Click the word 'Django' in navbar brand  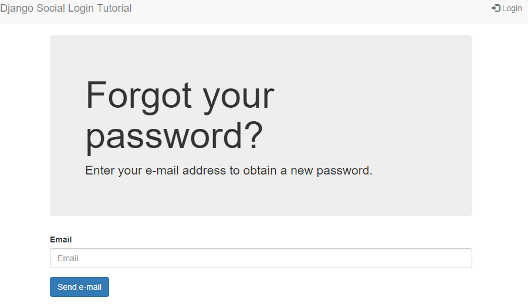point(16,8)
